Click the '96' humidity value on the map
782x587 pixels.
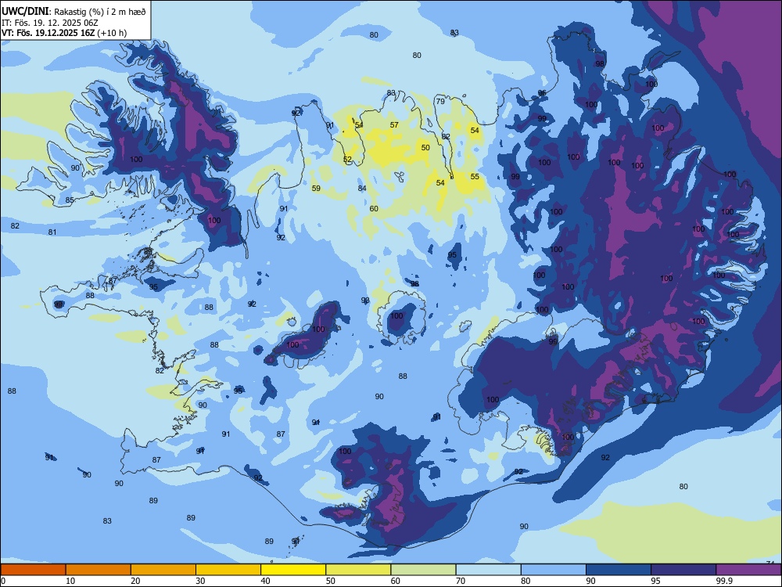tap(542, 93)
